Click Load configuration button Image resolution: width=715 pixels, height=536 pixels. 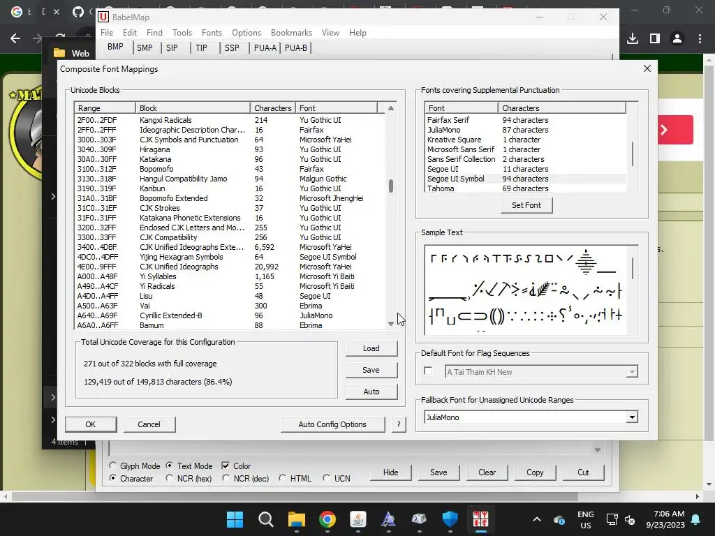coord(371,348)
